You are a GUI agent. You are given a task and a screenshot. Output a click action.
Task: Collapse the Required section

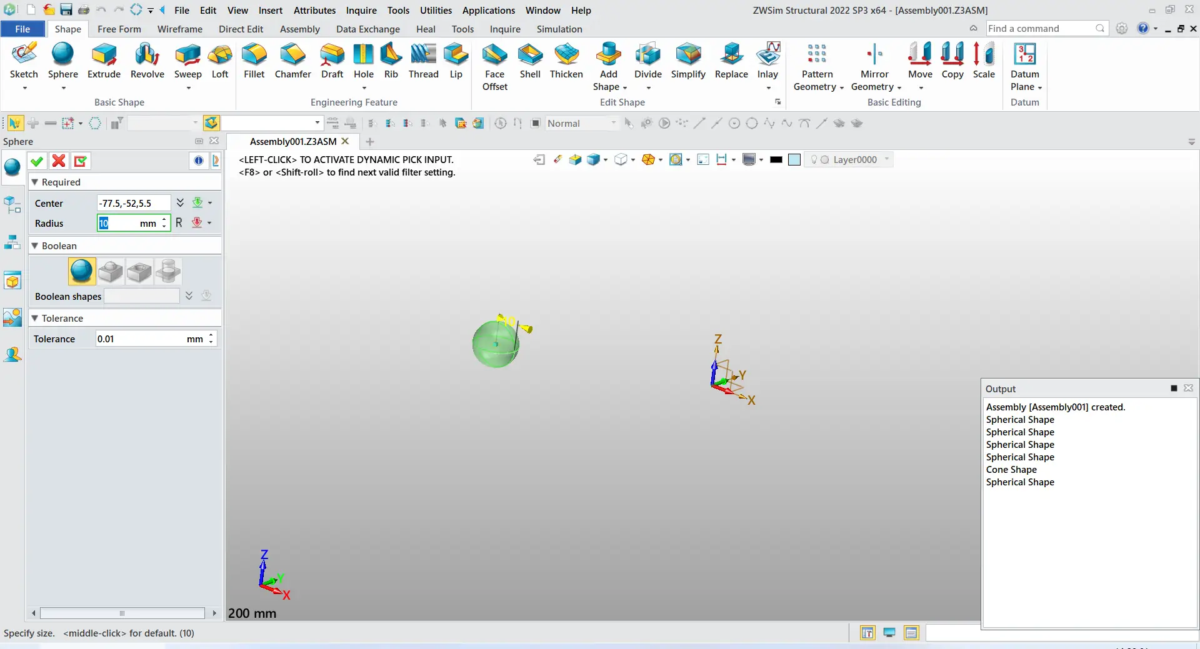click(x=35, y=182)
